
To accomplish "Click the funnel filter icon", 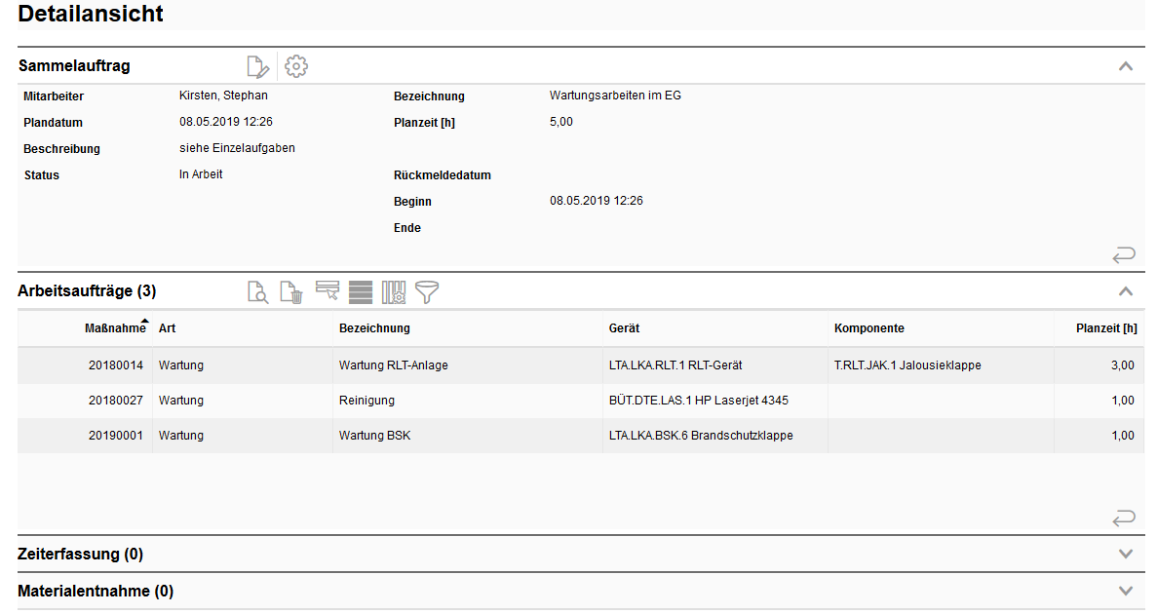I will [x=427, y=291].
